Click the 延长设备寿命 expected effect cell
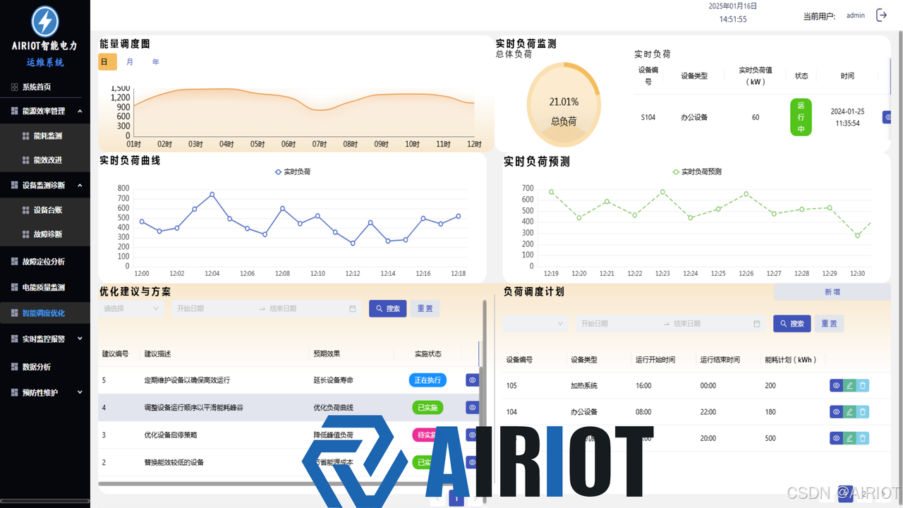This screenshot has width=903, height=508. pyautogui.click(x=333, y=380)
